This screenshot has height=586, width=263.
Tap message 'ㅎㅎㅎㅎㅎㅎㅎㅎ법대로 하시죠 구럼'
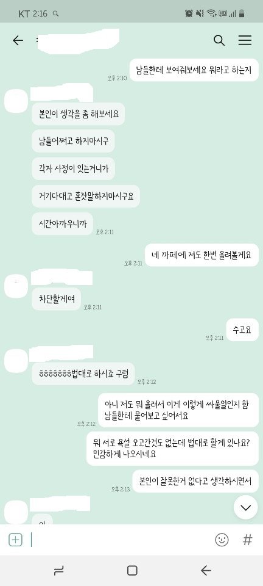coord(83,374)
